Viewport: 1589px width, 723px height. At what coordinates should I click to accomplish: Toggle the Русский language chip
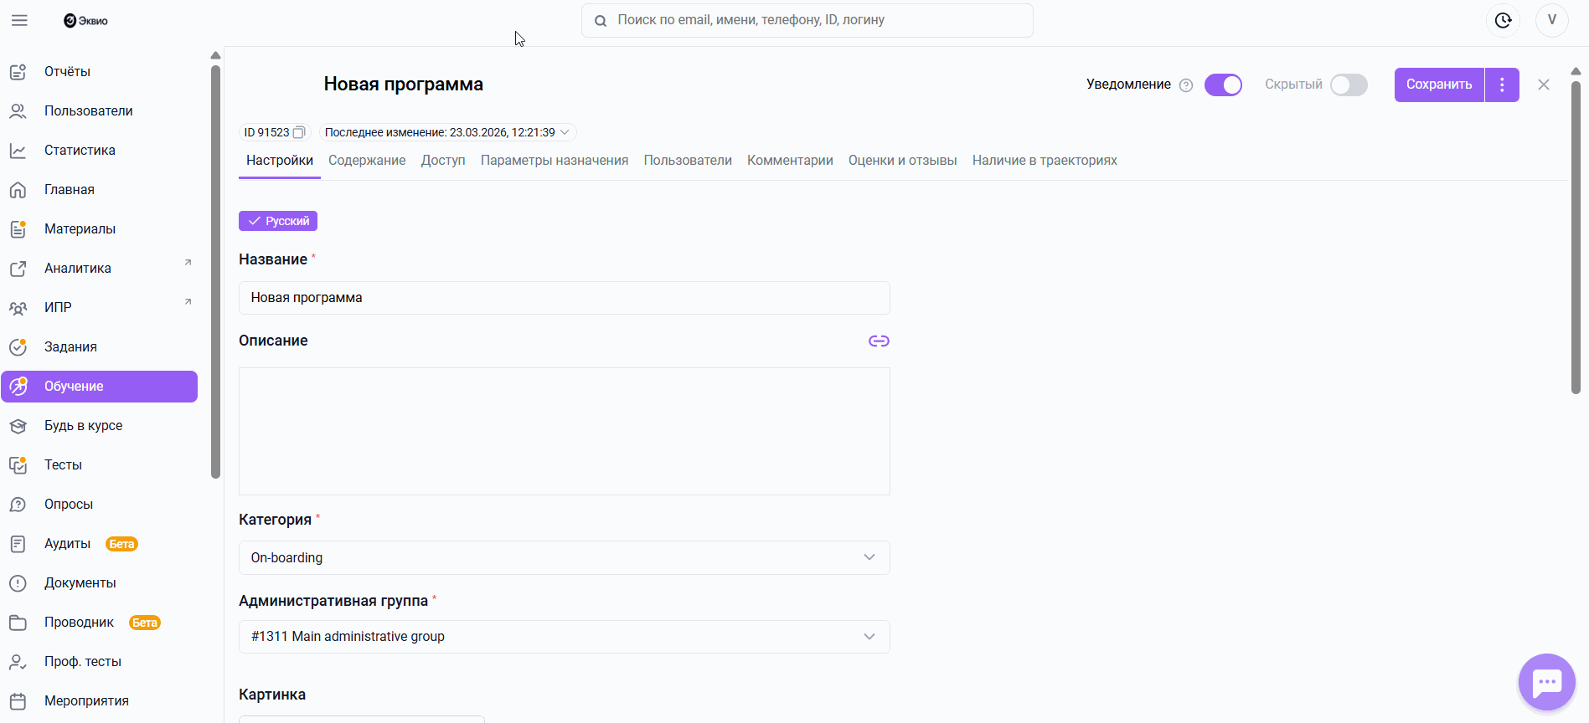click(278, 221)
